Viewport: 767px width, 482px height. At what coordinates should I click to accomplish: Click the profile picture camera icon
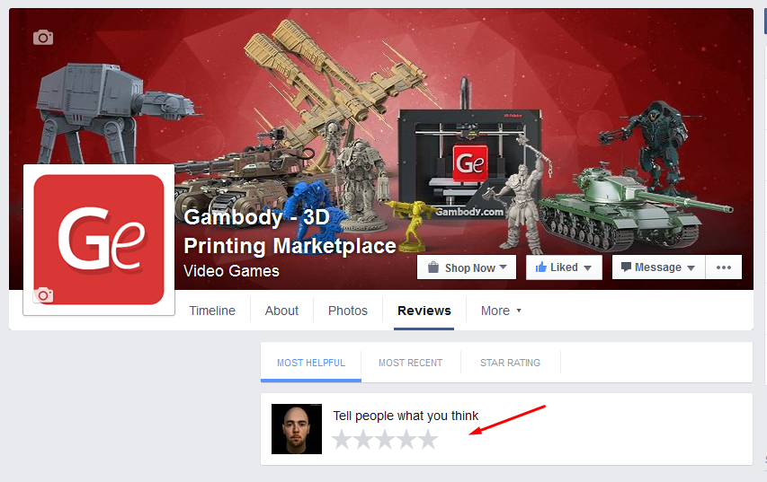click(x=42, y=295)
